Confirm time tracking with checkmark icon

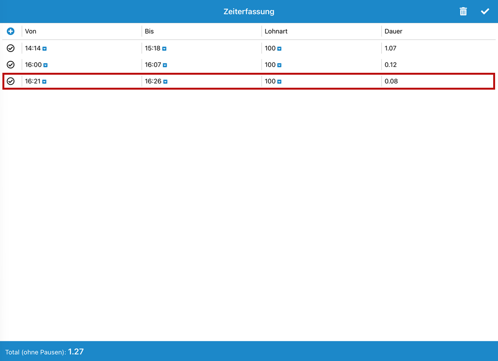(485, 12)
